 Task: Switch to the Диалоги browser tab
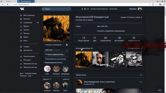click(9, 1)
